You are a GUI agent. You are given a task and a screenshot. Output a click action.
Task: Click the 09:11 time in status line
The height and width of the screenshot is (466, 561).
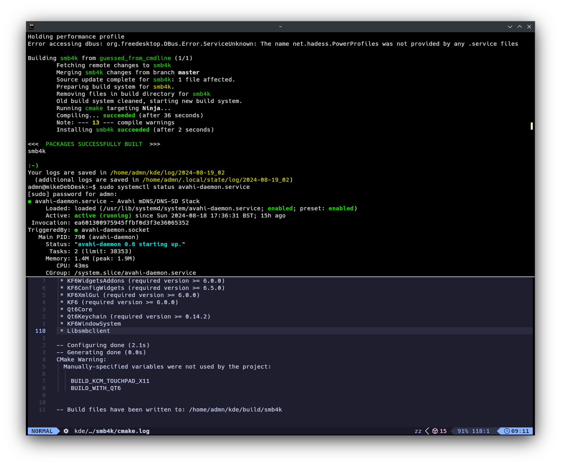[x=520, y=431]
